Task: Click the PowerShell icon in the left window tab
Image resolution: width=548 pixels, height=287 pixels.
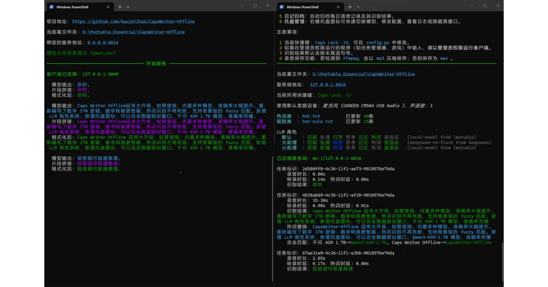Action: pos(52,7)
